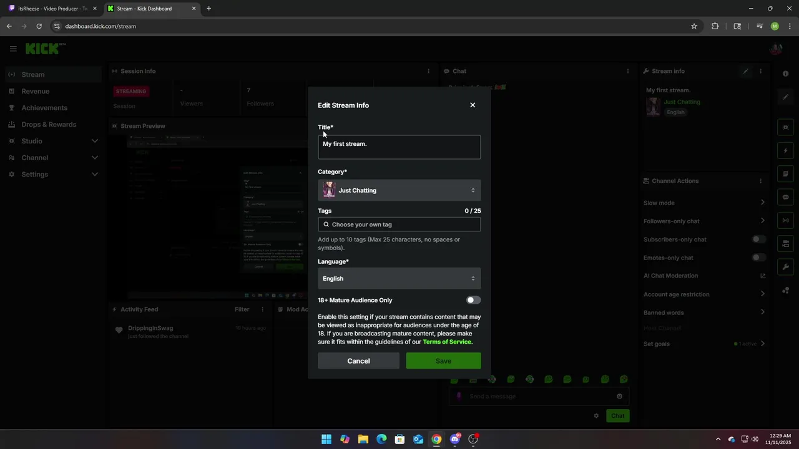Open Chat panel three-dot menu
This screenshot has height=449, width=799.
[x=627, y=71]
